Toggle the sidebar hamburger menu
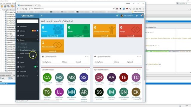This screenshot has height=107, width=191. (x=41, y=16)
